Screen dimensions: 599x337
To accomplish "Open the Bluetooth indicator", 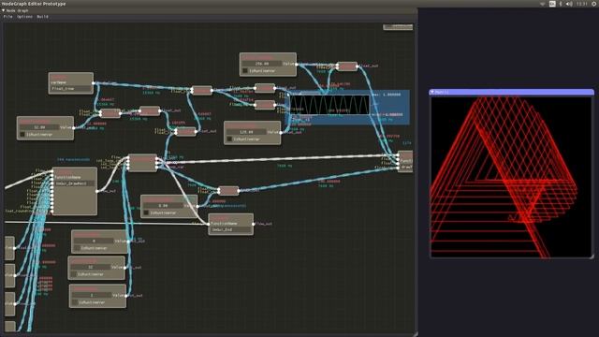I will [561, 4].
